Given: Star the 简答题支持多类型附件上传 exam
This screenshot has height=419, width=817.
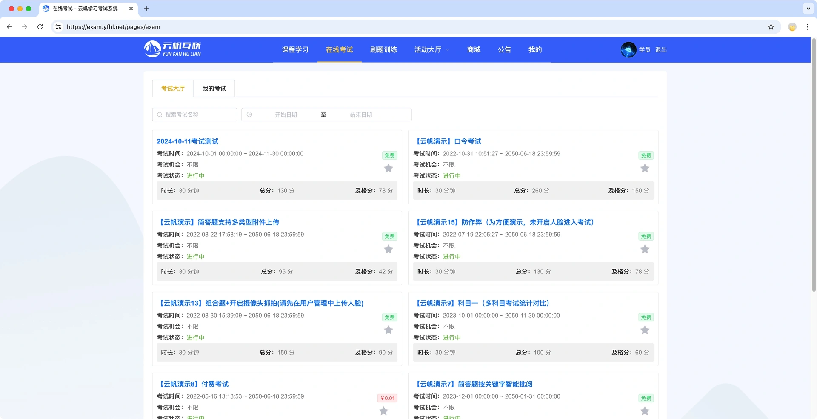Looking at the screenshot, I should (x=389, y=249).
